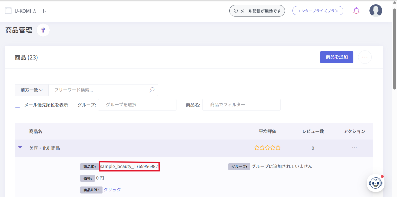Image resolution: width=397 pixels, height=197 pixels.
Task: Click the star rating of 美容・化粧商品
Action: tap(267, 148)
